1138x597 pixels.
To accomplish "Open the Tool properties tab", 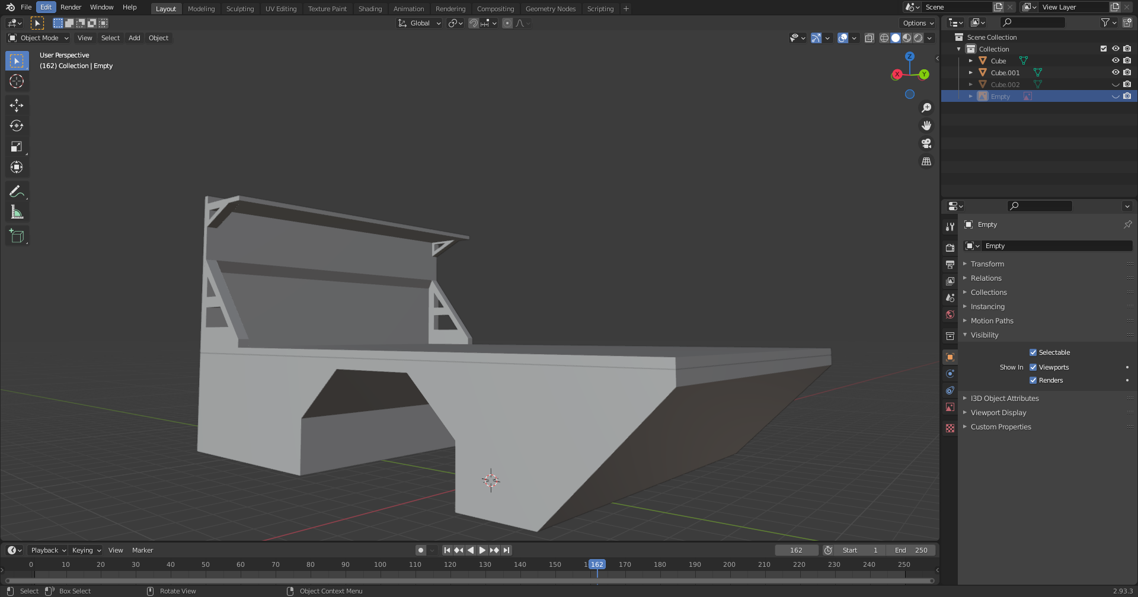I will (950, 227).
